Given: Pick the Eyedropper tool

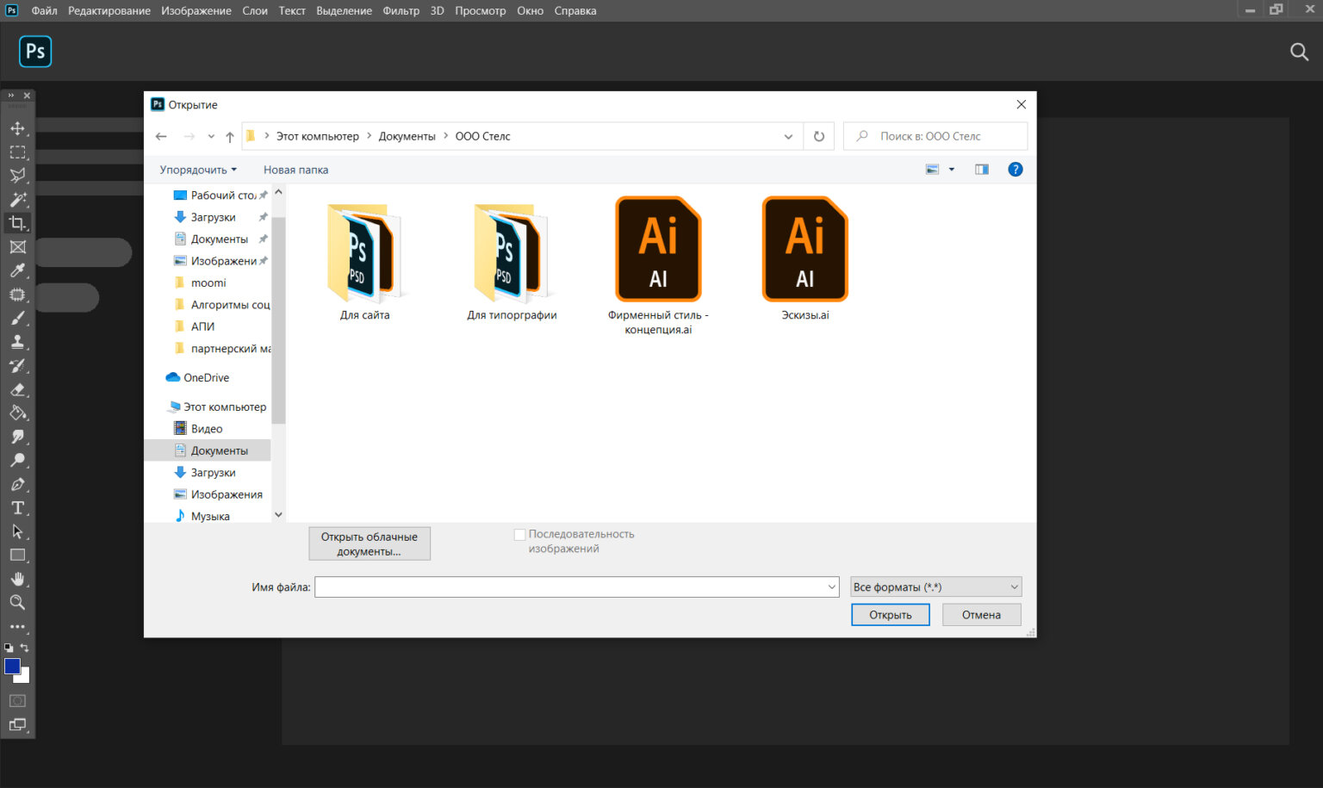Looking at the screenshot, I should click(17, 270).
